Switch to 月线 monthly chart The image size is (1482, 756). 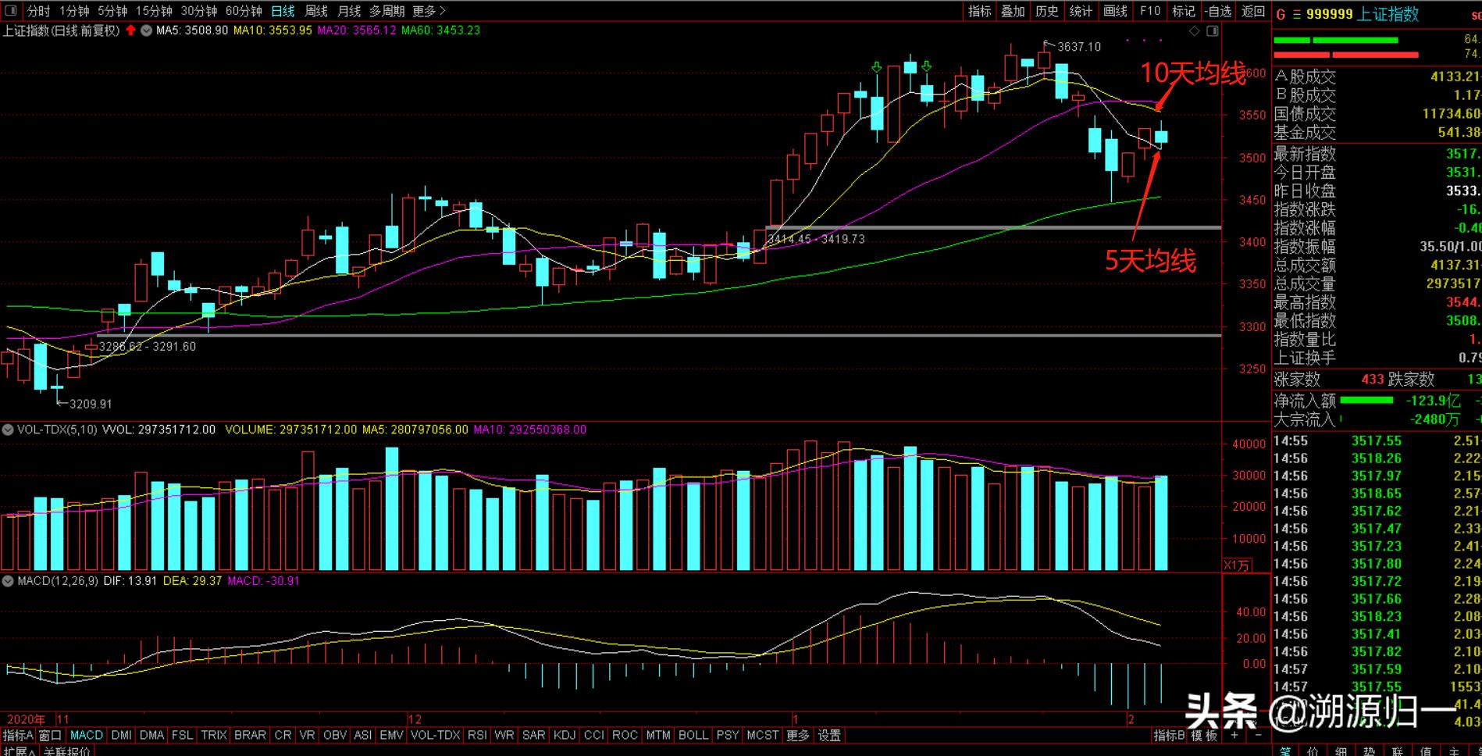coord(349,11)
